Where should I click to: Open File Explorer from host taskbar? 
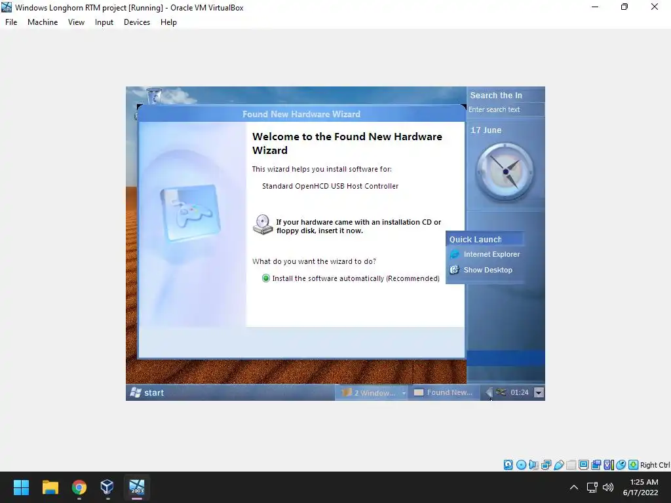[50, 487]
